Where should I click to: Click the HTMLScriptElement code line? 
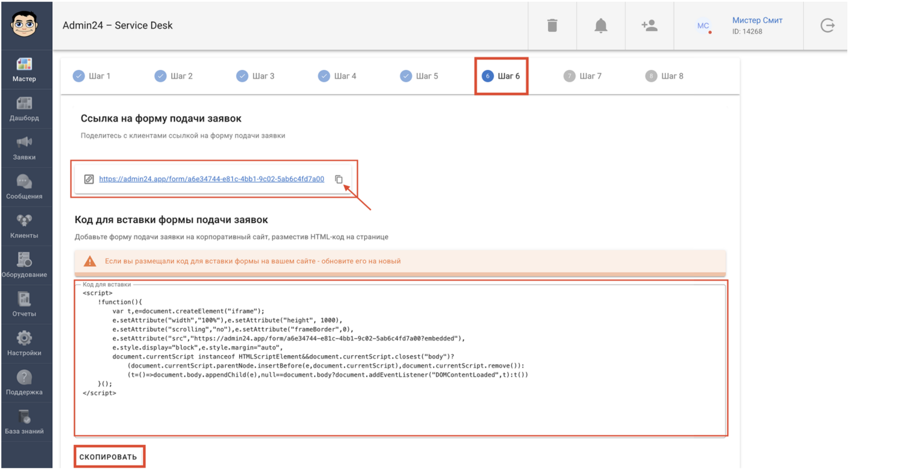click(283, 356)
